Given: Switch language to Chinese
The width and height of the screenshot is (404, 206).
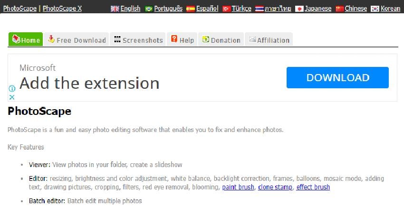Looking at the screenshot, I should pos(356,9).
